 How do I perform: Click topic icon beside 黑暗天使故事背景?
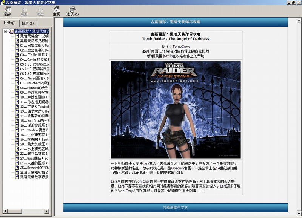click(17, 177)
